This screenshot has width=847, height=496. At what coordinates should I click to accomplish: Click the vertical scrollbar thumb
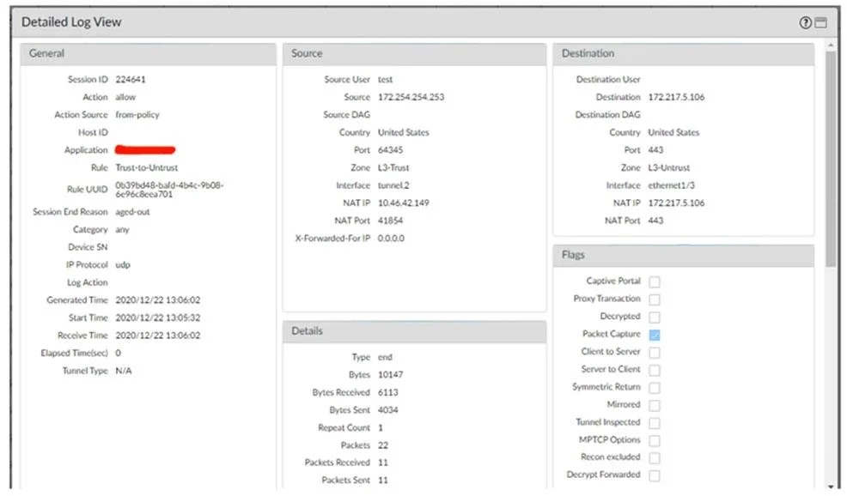pyautogui.click(x=831, y=158)
